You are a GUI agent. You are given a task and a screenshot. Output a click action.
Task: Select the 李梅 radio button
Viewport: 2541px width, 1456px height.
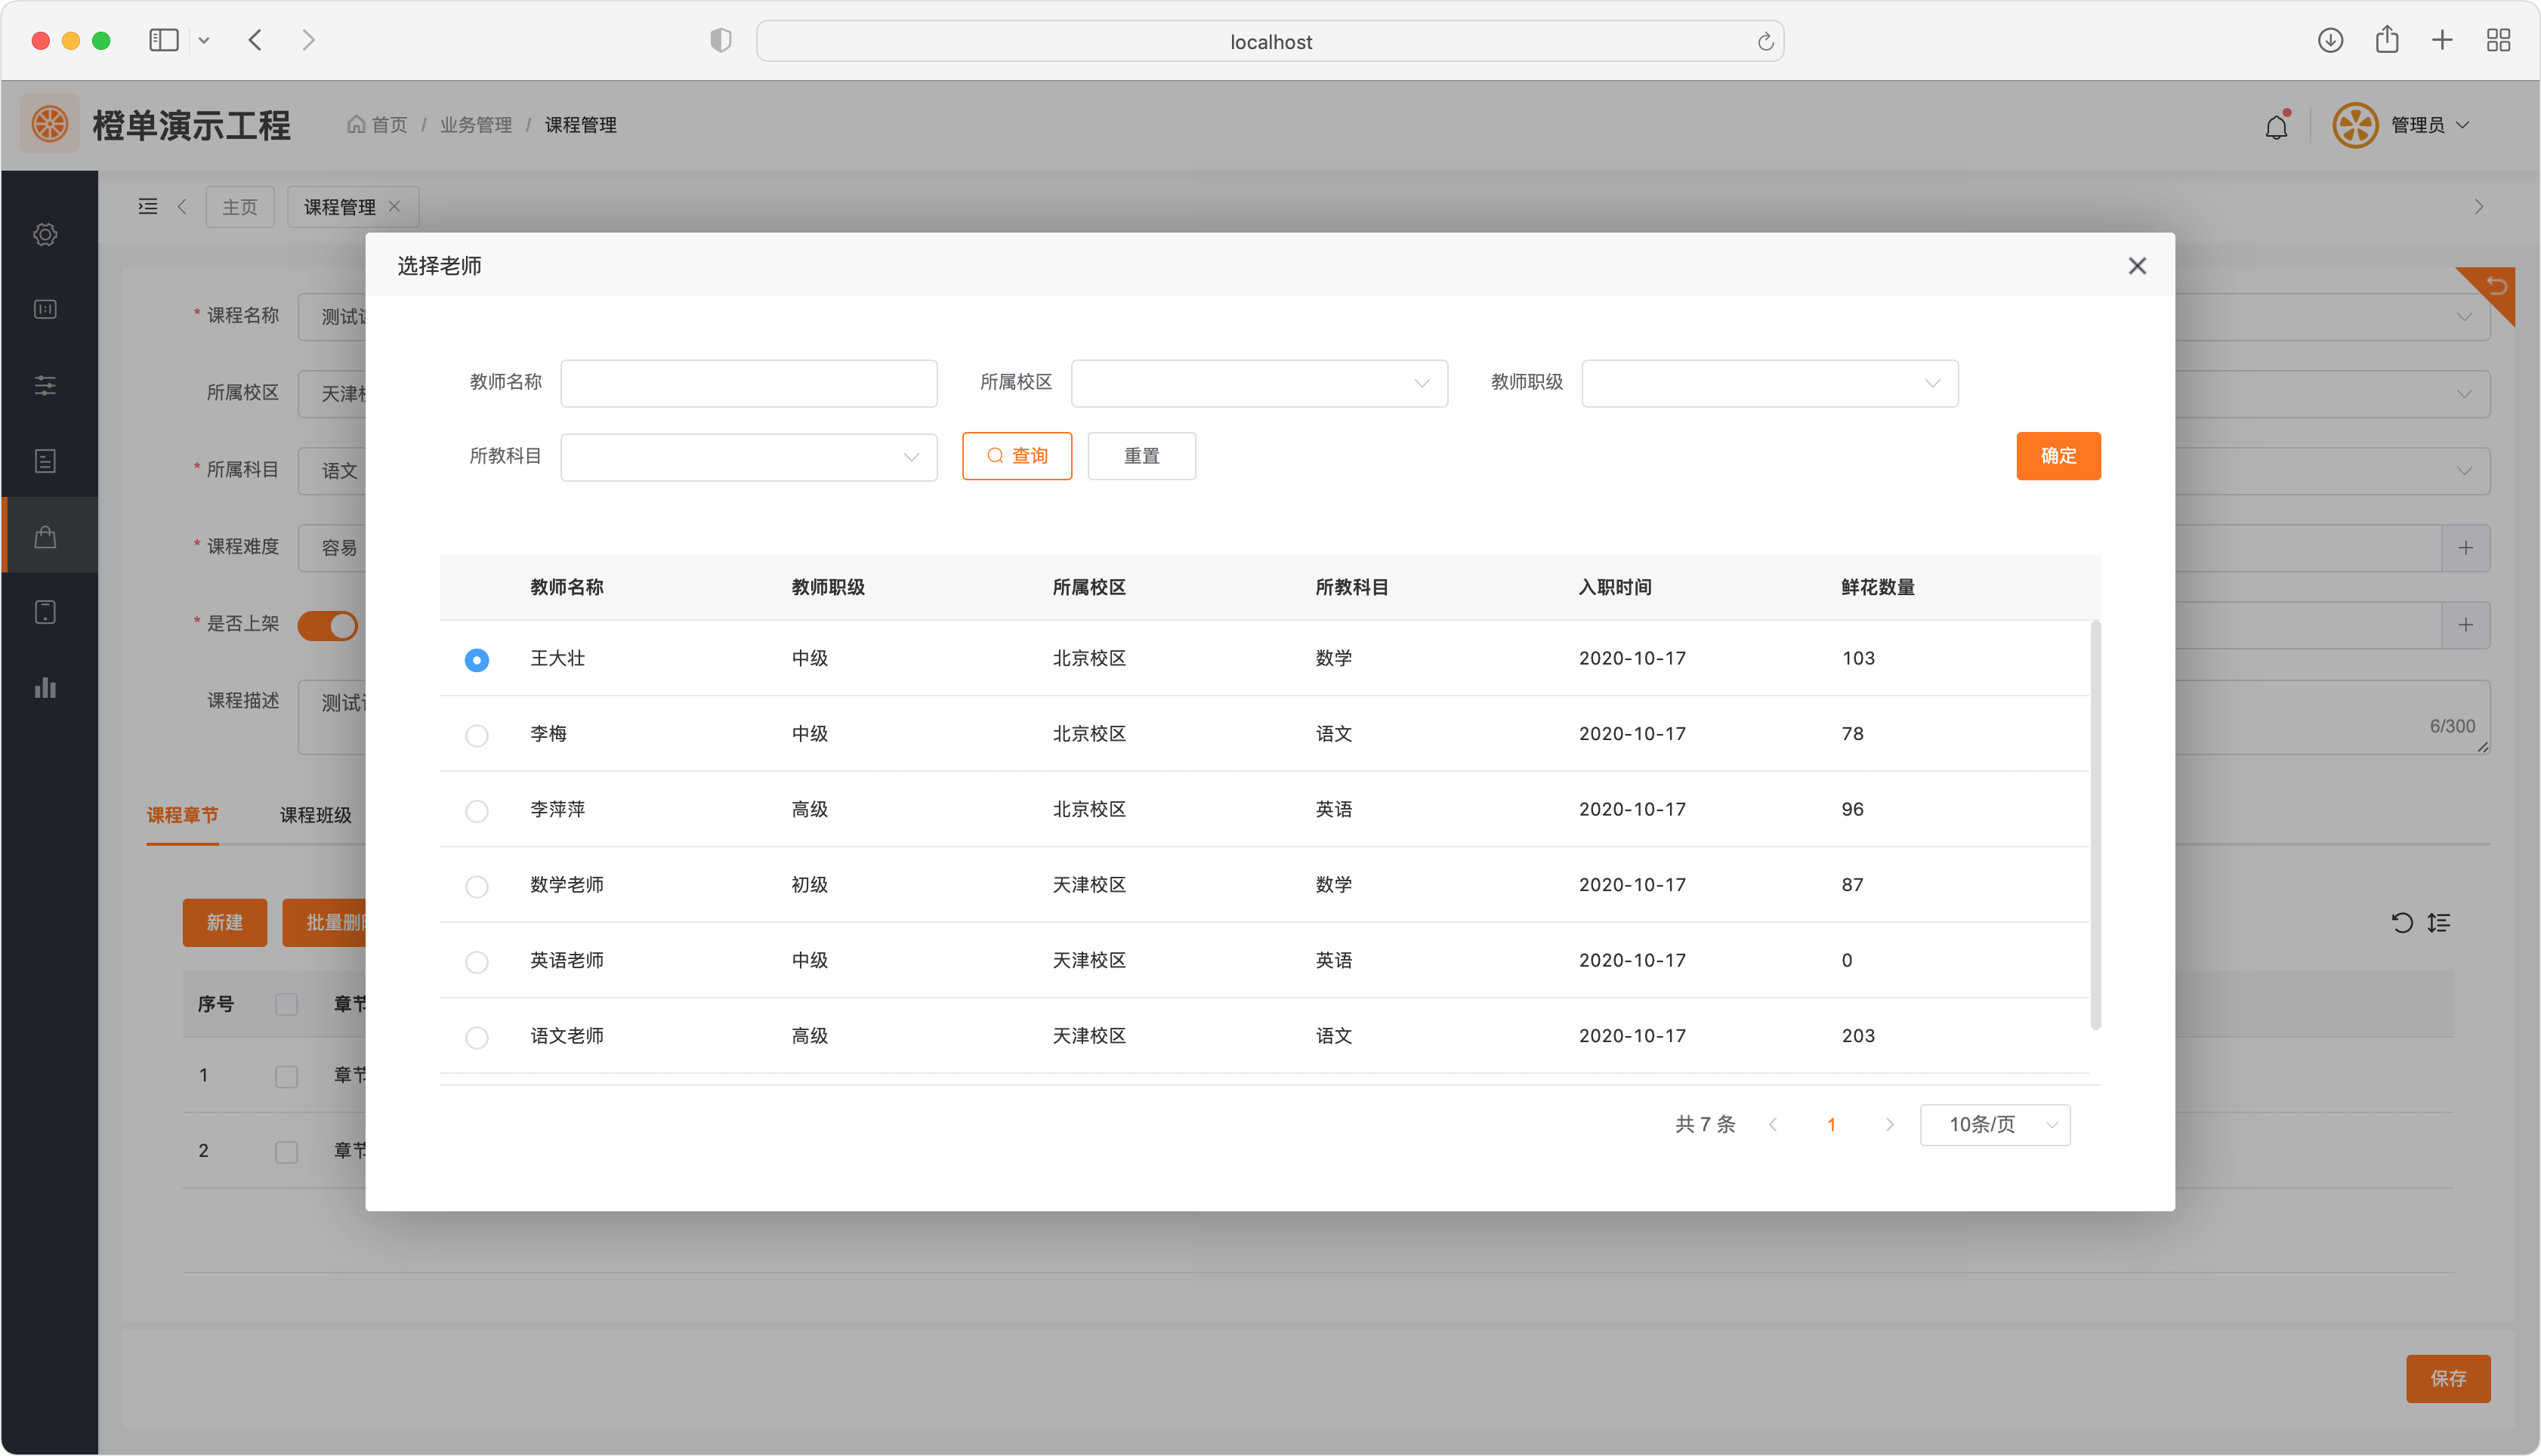pyautogui.click(x=477, y=735)
